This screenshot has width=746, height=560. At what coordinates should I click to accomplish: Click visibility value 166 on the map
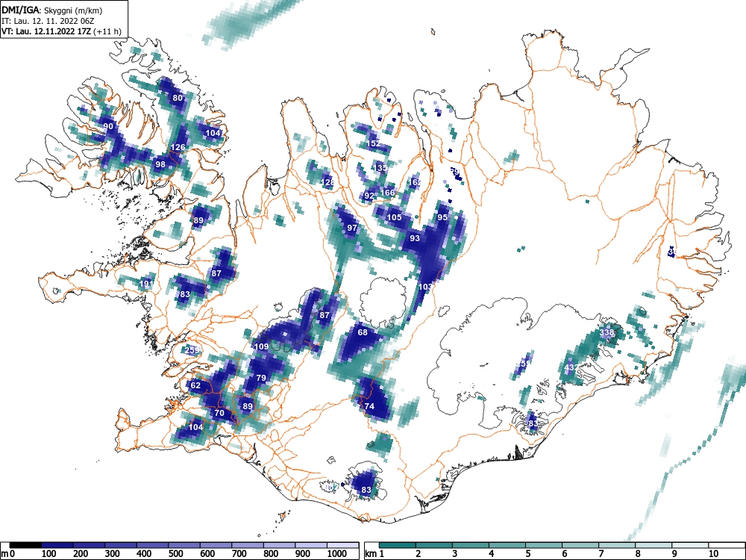click(x=388, y=193)
